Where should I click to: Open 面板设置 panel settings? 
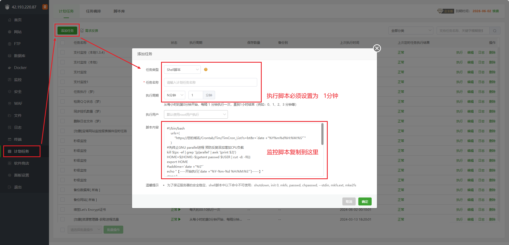[21, 175]
